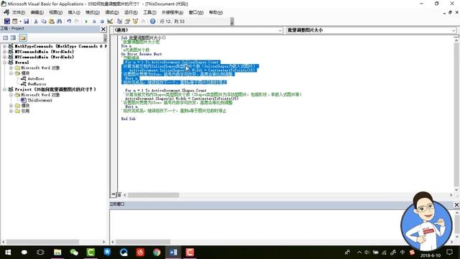Click the blue Help question mark icon

(152, 21)
